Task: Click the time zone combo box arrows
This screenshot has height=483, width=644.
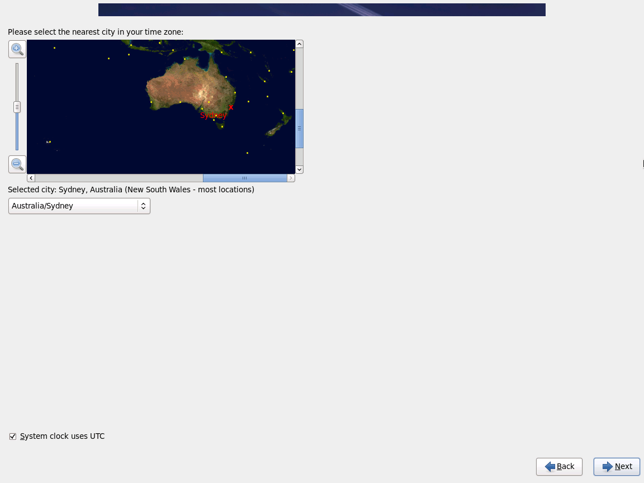Action: (144, 206)
